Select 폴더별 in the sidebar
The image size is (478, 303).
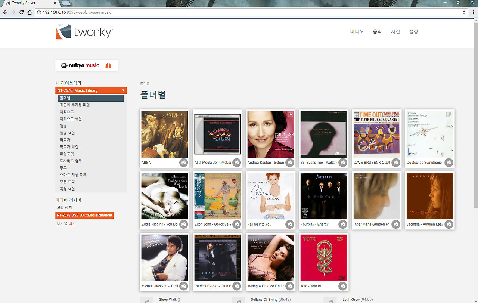coord(91,98)
